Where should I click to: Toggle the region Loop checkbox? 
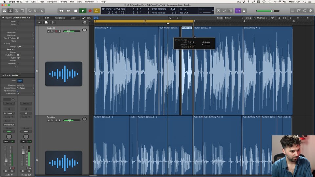[17, 24]
